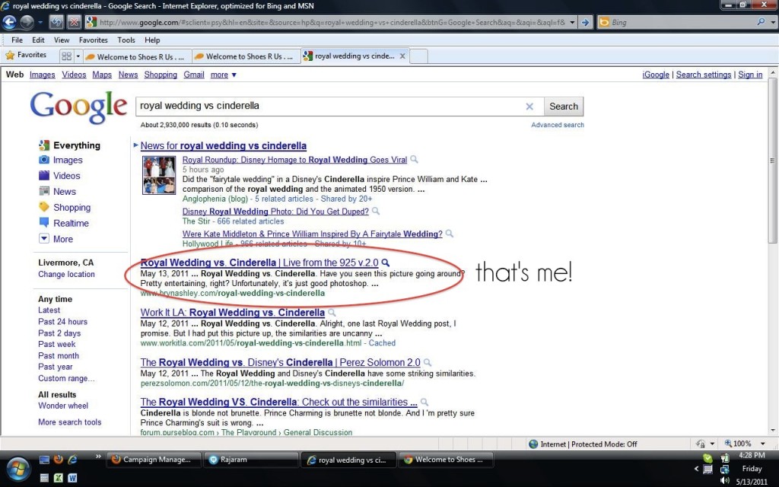Open Custom range date filter

coord(66,378)
